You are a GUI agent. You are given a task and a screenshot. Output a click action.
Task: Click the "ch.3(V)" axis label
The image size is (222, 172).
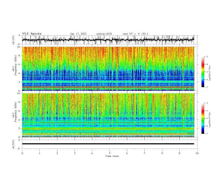pos(13,144)
